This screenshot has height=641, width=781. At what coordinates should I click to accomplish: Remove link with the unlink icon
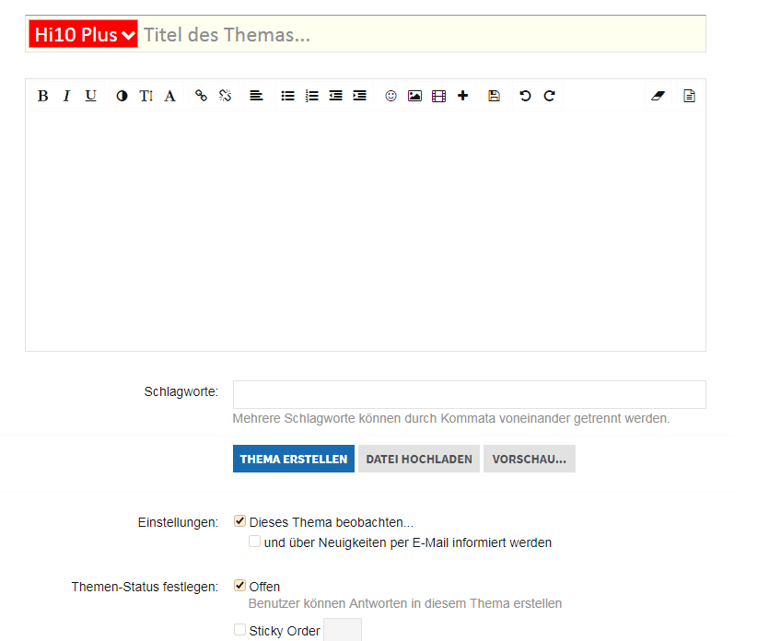[225, 96]
